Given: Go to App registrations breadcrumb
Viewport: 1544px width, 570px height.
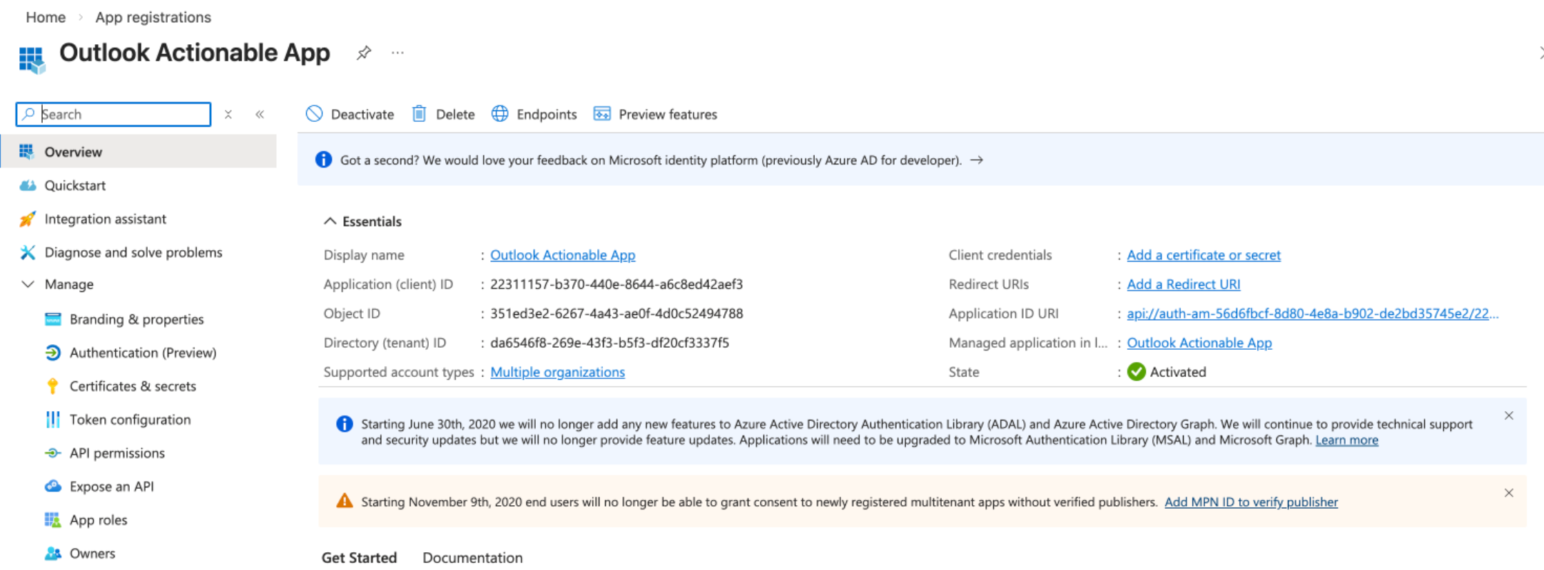Looking at the screenshot, I should point(153,17).
